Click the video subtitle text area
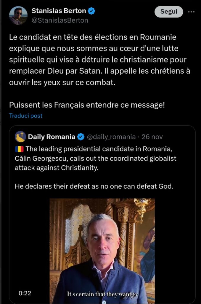The height and width of the screenshot is (304, 201). (103, 294)
